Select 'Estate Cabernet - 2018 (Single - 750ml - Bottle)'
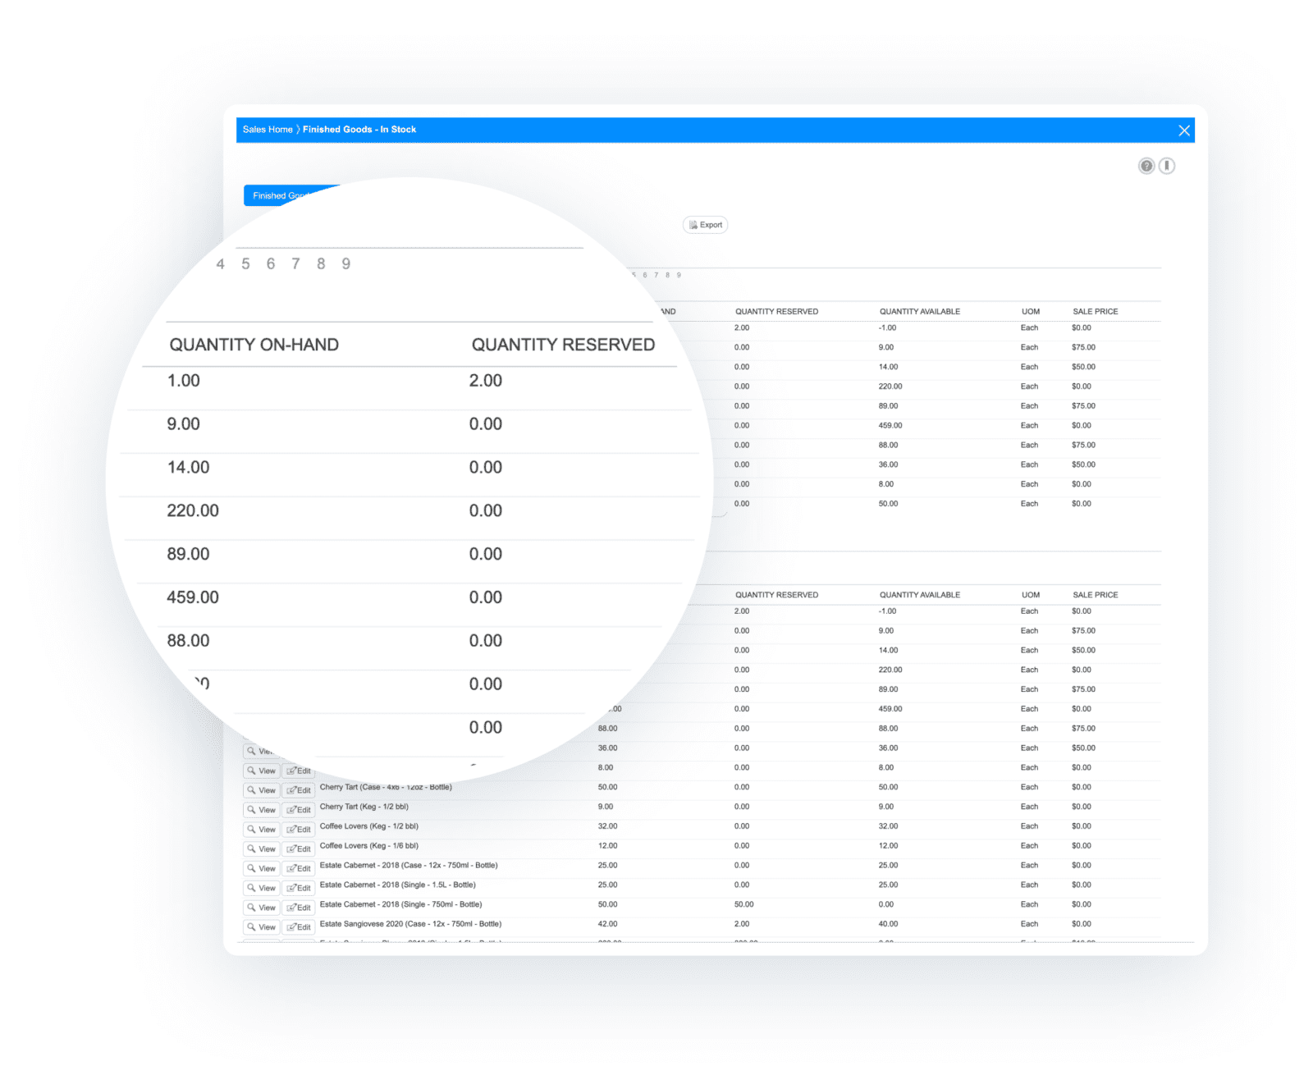 point(400,905)
